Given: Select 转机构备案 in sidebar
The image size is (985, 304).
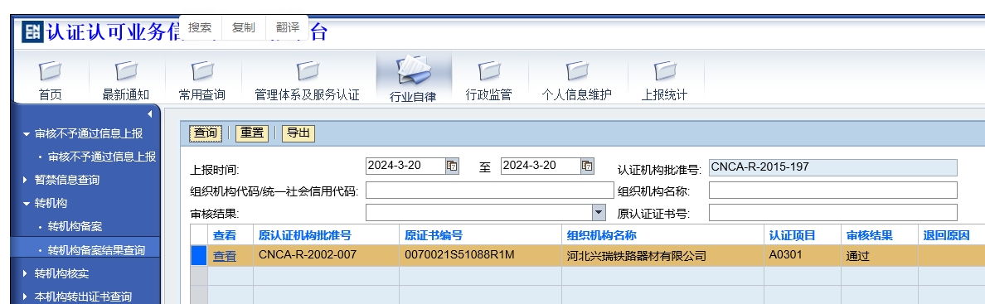Looking at the screenshot, I should pos(75,227).
